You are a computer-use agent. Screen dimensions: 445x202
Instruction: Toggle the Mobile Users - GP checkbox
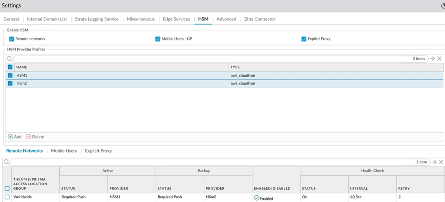point(158,39)
